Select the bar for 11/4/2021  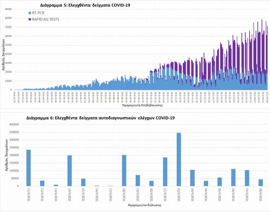(x=28, y=168)
